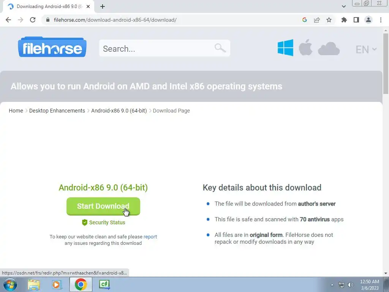Toggle the Chrome side panel
Viewport: 389px width, 292px height.
point(356,20)
